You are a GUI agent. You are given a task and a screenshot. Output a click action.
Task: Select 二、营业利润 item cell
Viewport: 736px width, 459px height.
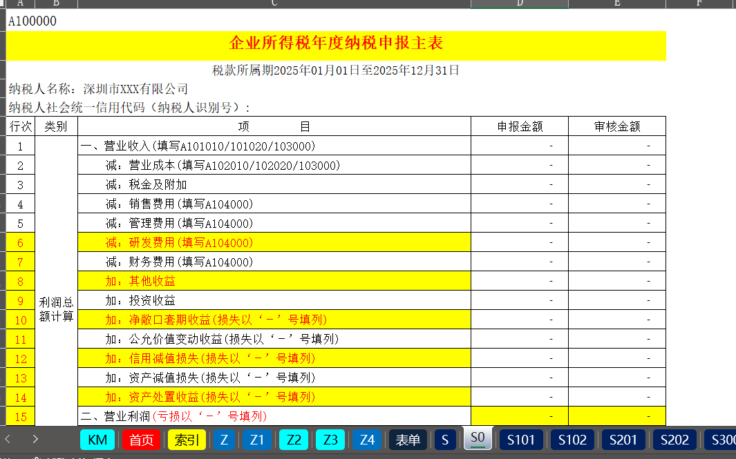[x=274, y=416]
